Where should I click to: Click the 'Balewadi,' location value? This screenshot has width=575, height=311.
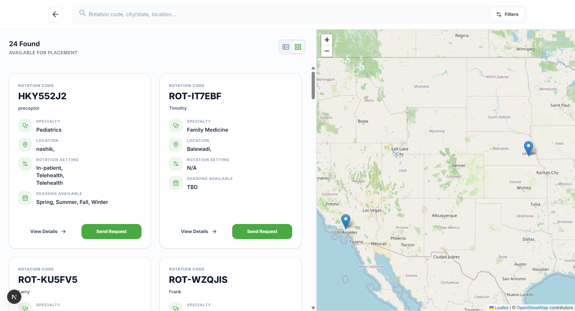click(199, 149)
